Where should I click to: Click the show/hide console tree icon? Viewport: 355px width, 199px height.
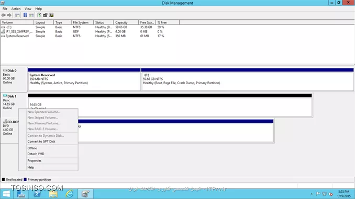(17, 15)
